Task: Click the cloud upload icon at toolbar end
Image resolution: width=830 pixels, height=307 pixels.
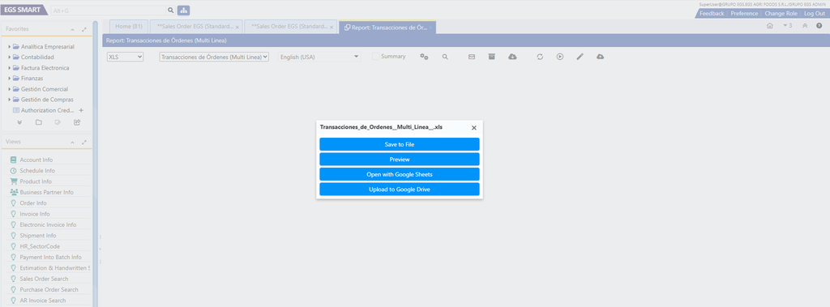Action: (x=601, y=57)
